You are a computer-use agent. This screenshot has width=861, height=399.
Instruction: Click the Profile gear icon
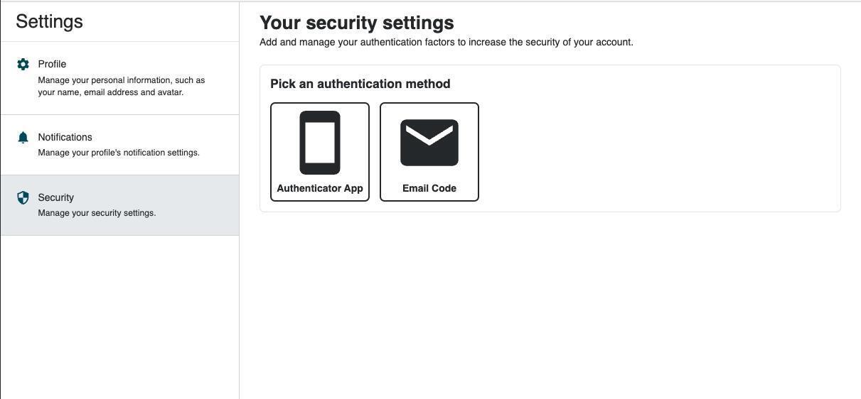[x=23, y=65]
